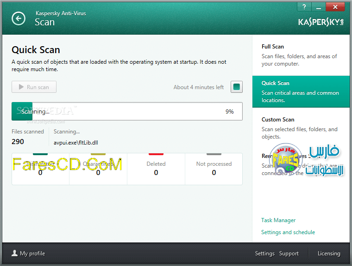
Task: Click the 'Kaspersky Anti-Virus' title text
Action: coord(61,13)
